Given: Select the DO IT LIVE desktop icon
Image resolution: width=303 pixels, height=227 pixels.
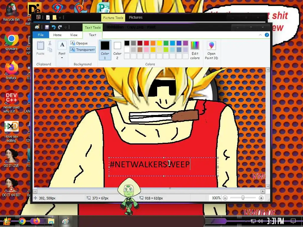Looking at the screenshot, I should pos(11,158).
